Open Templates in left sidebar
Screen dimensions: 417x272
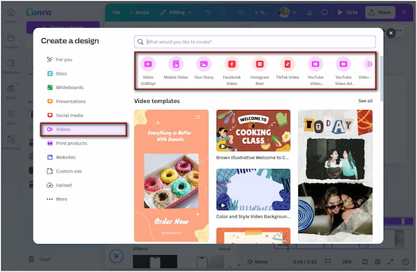click(x=11, y=67)
